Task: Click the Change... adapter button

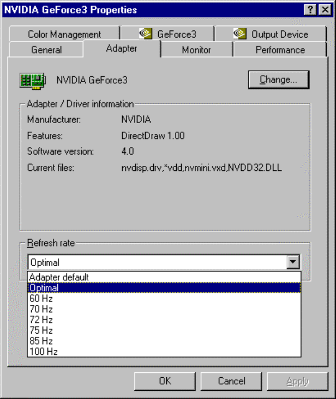Action: coord(279,80)
